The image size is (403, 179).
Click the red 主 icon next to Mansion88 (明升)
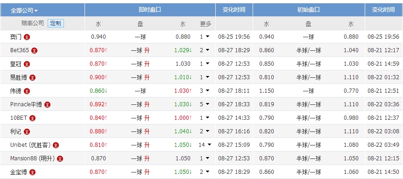point(60,159)
